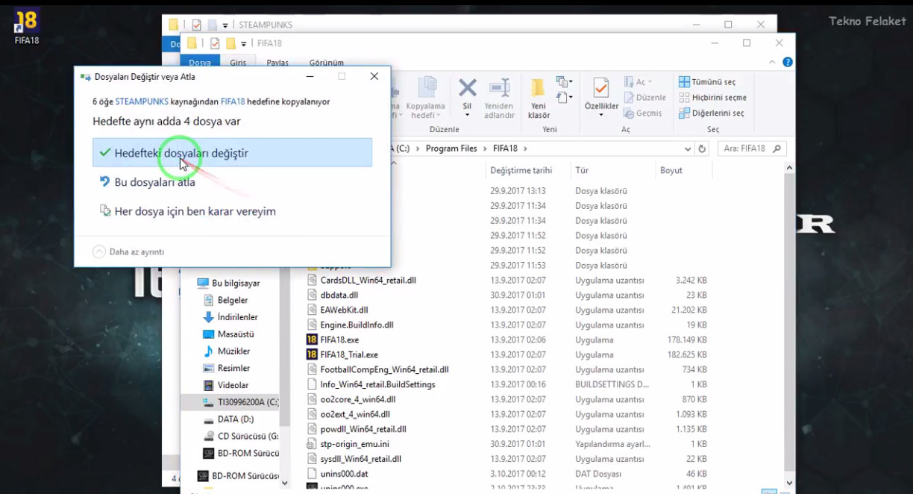Open the Özellikler dropdown arrow
The height and width of the screenshot is (494, 913).
601,116
